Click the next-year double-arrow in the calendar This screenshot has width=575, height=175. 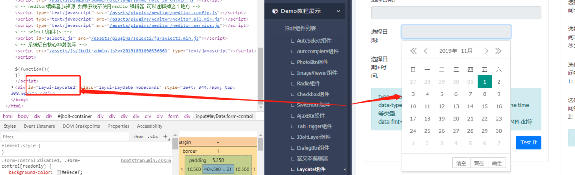[498, 51]
